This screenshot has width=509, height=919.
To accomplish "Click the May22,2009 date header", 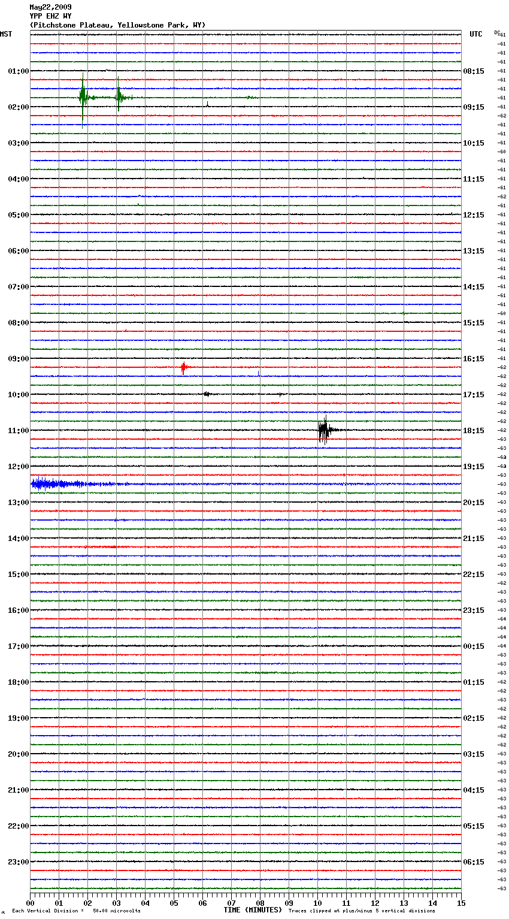I will click(x=50, y=7).
